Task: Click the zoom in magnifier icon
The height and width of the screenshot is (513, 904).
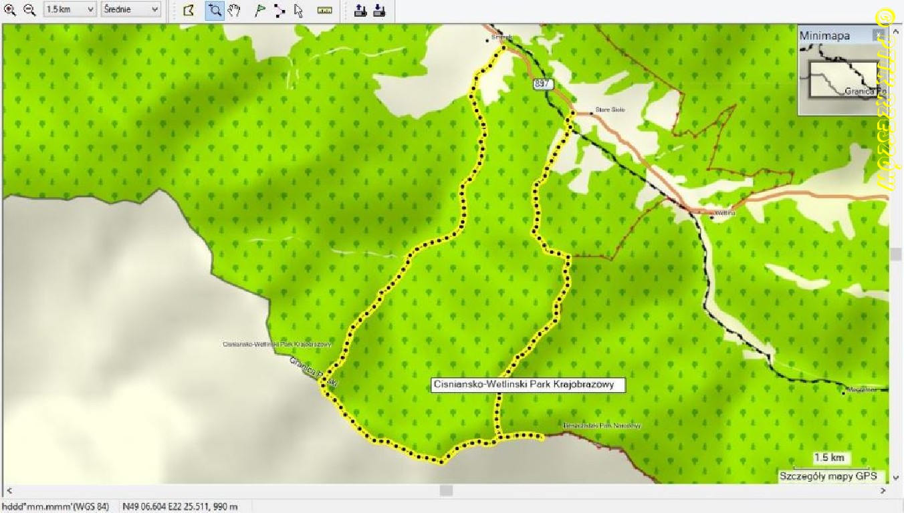Action: tap(10, 10)
